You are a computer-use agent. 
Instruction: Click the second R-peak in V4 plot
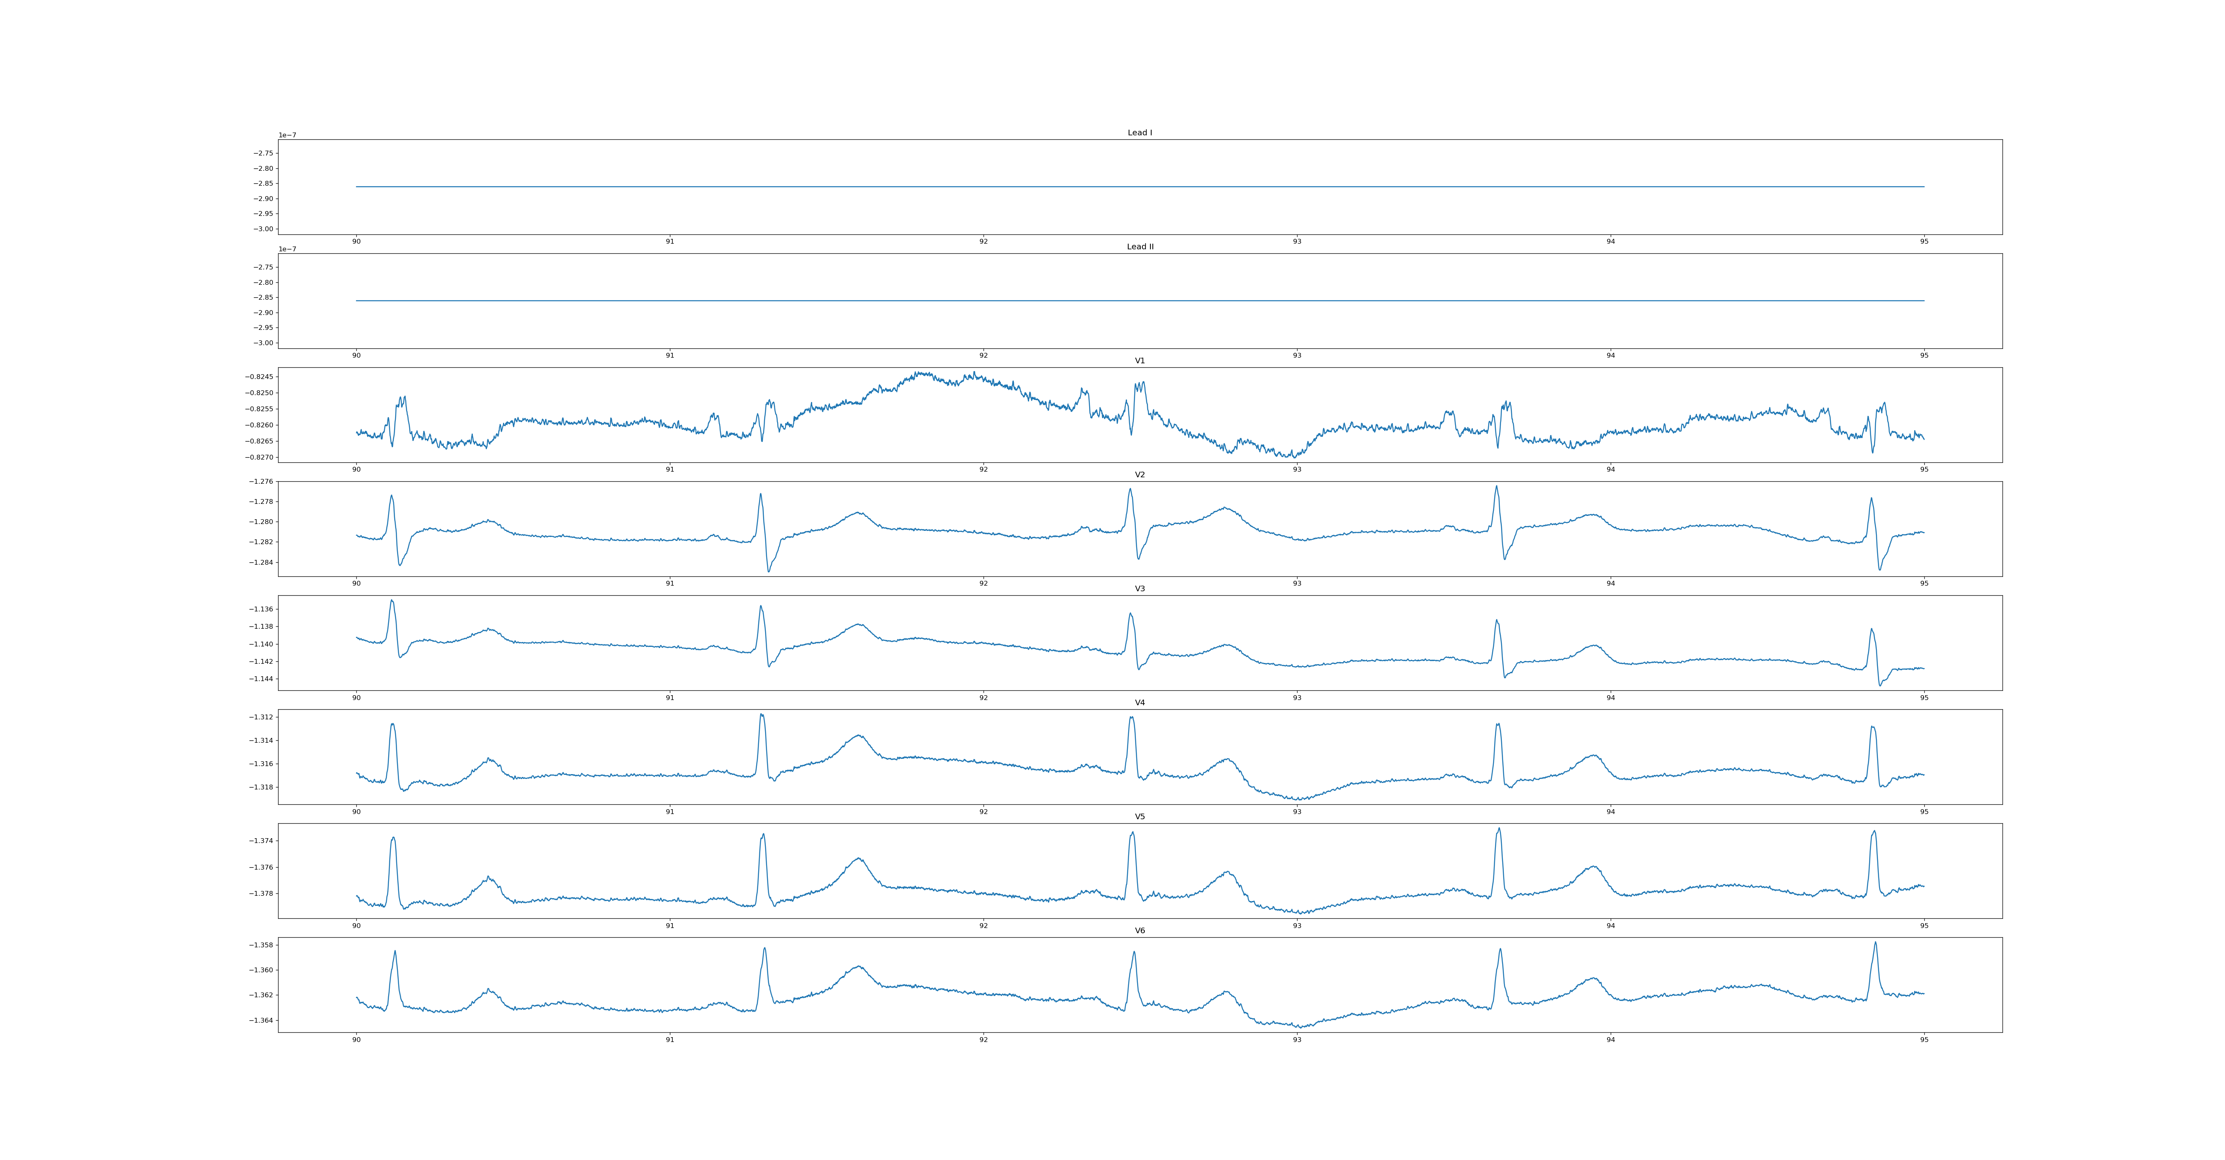(761, 715)
